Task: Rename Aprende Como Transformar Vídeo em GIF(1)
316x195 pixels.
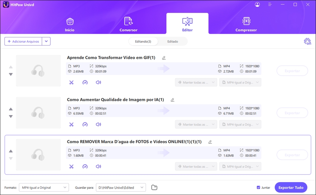Action: (164, 58)
